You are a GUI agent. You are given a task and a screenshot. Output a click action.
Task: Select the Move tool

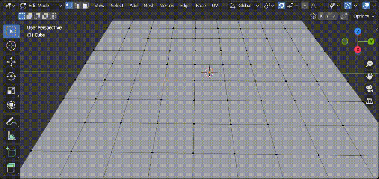point(11,62)
